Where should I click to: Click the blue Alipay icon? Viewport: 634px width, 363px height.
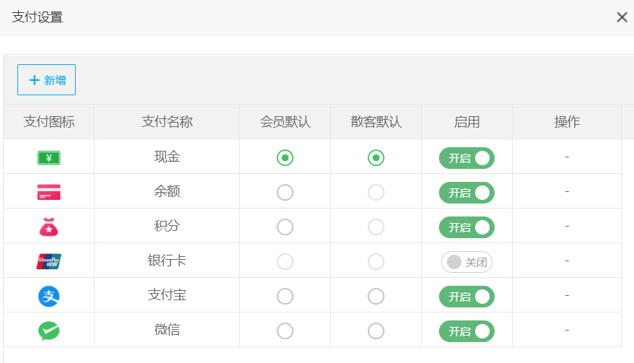pos(48,296)
